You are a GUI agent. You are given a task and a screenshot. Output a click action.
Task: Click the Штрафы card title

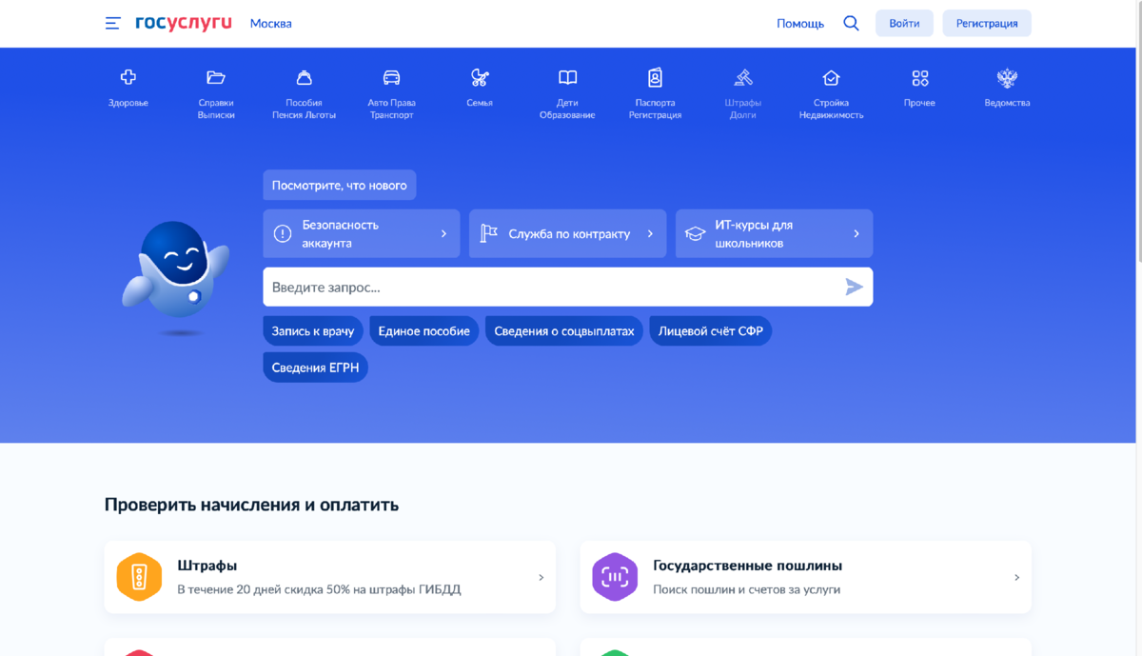tap(207, 566)
